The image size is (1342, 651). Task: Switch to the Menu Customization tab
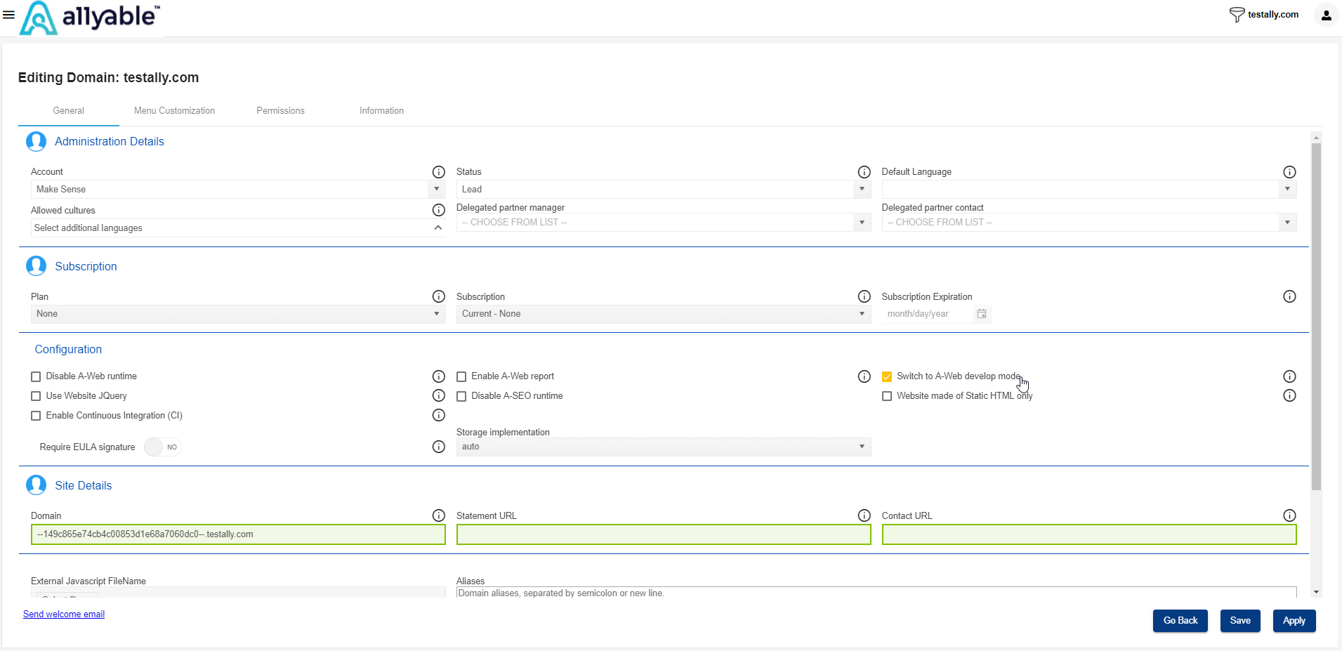coord(174,111)
